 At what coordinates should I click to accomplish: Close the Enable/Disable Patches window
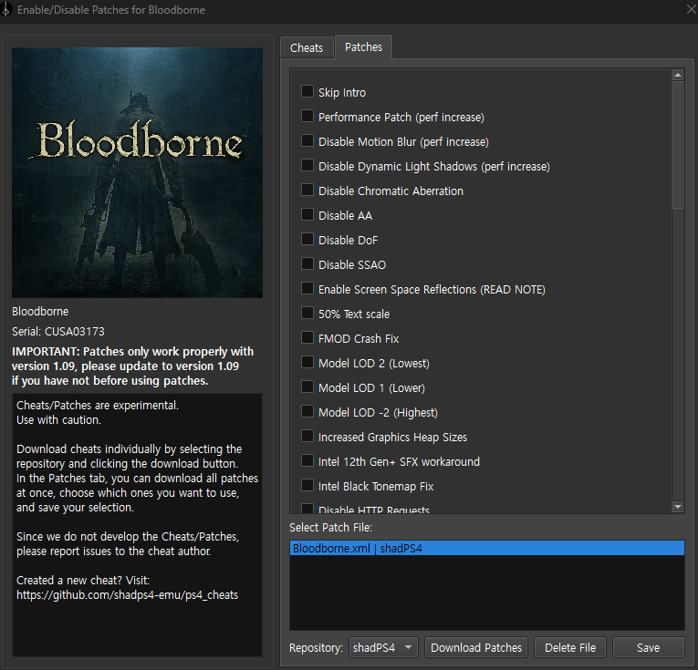pos(691,9)
